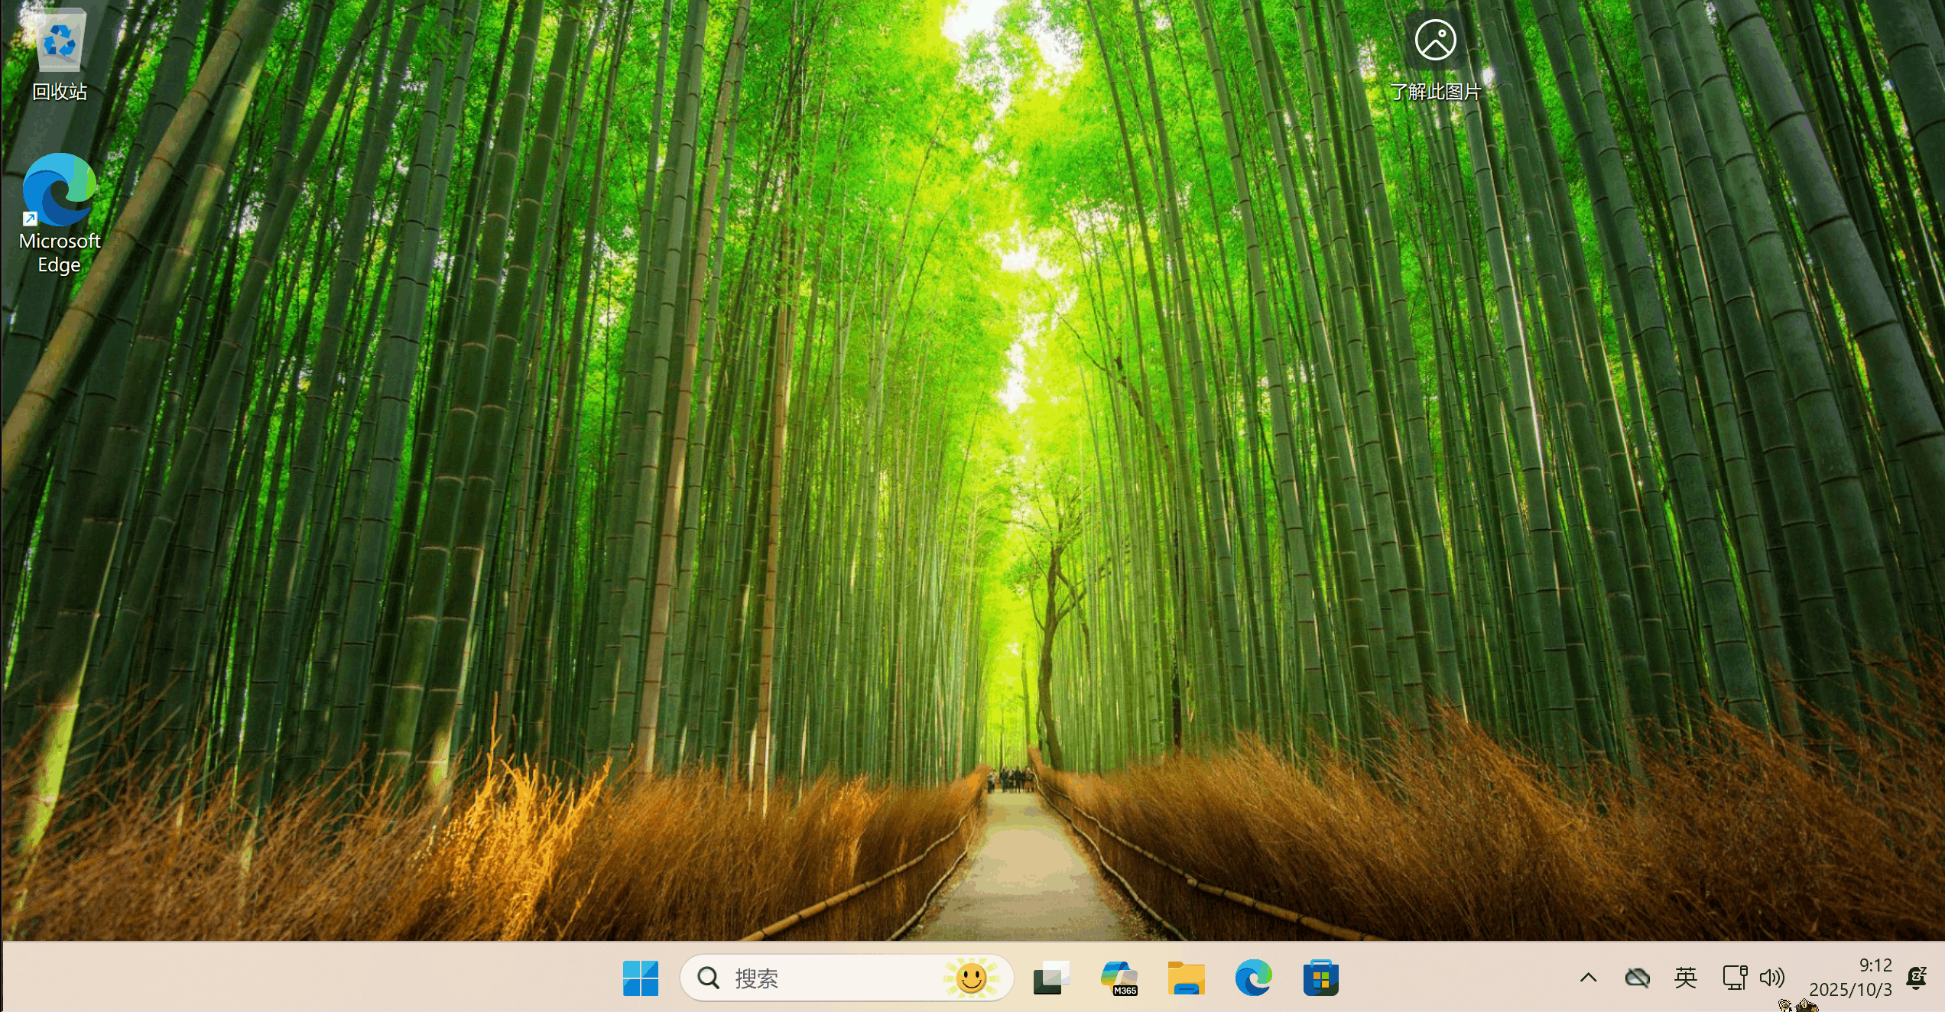Open Task View from the taskbar
This screenshot has width=1945, height=1012.
(x=1050, y=978)
